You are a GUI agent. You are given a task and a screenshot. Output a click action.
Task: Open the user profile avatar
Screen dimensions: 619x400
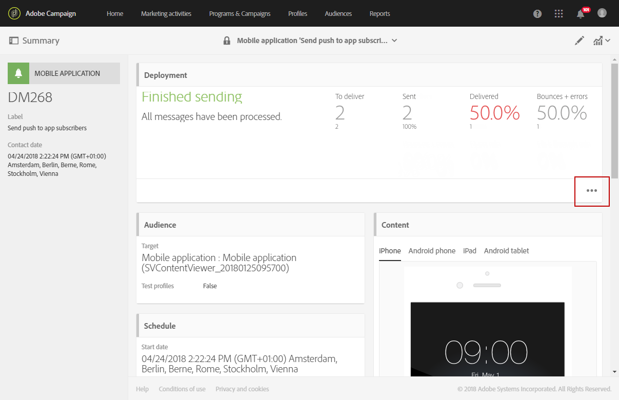(602, 13)
